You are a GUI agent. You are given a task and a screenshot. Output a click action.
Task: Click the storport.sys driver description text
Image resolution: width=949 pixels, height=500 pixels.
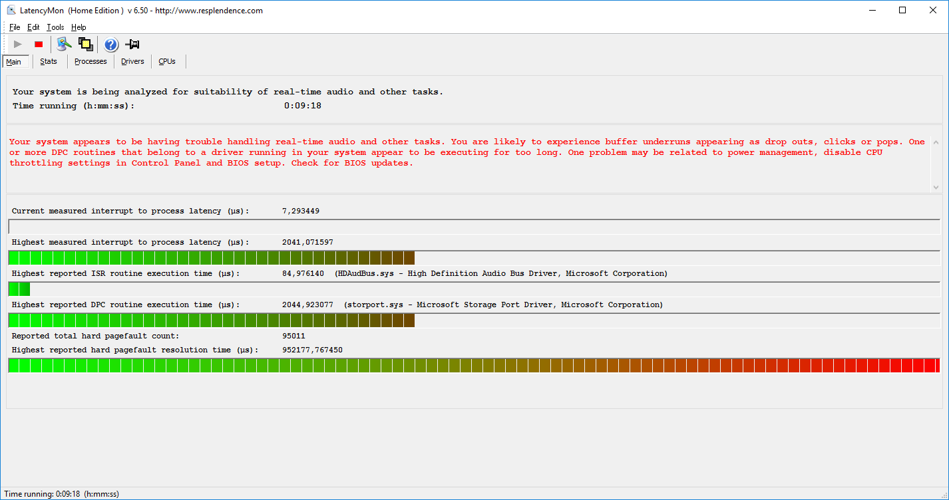[x=503, y=305]
